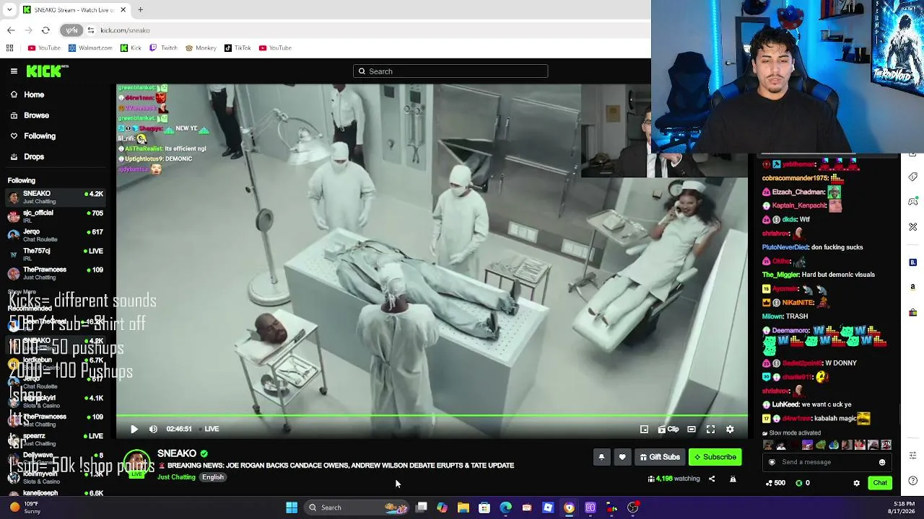Image resolution: width=924 pixels, height=519 pixels.
Task: Open the picture-in-picture mini player
Action: (x=644, y=429)
